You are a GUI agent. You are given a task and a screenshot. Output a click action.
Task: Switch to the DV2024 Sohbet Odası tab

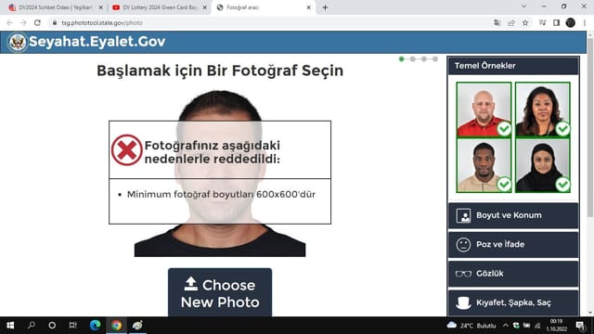(x=55, y=7)
